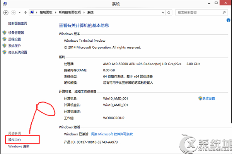The width and height of the screenshot is (232, 154).
Task: Open 远程设置 sidebar link
Action: tap(15, 39)
